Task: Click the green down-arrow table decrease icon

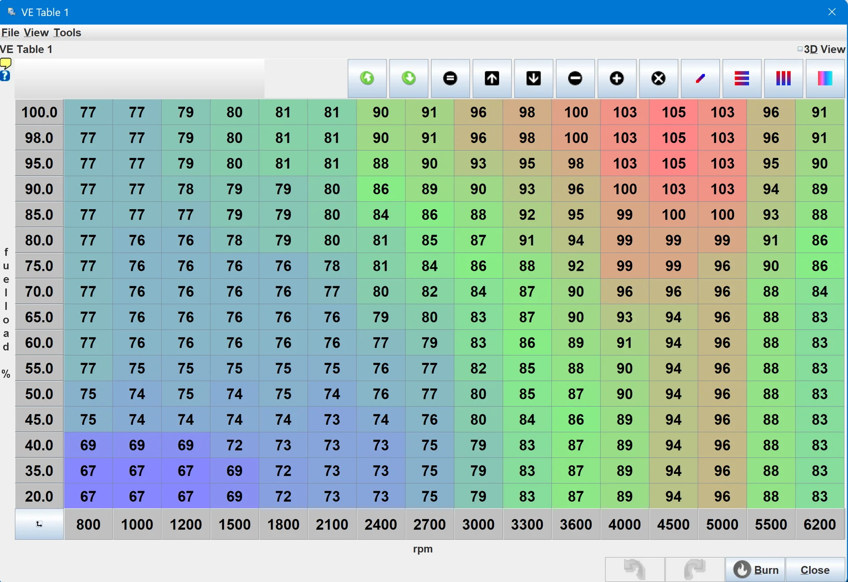Action: (409, 79)
